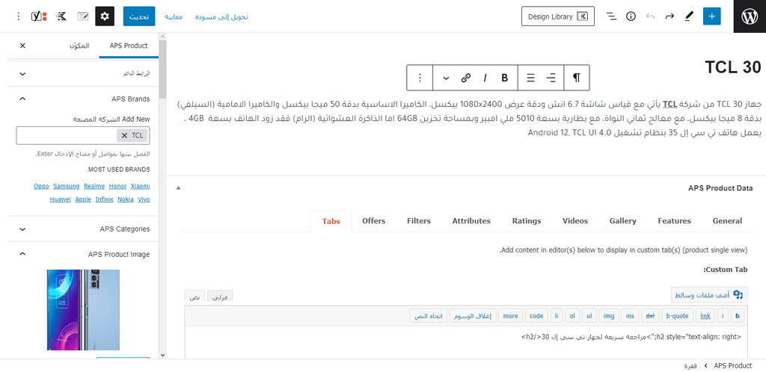This screenshot has width=766, height=372.
Task: Open more formatting chevron in block toolbar
Action: [x=446, y=78]
